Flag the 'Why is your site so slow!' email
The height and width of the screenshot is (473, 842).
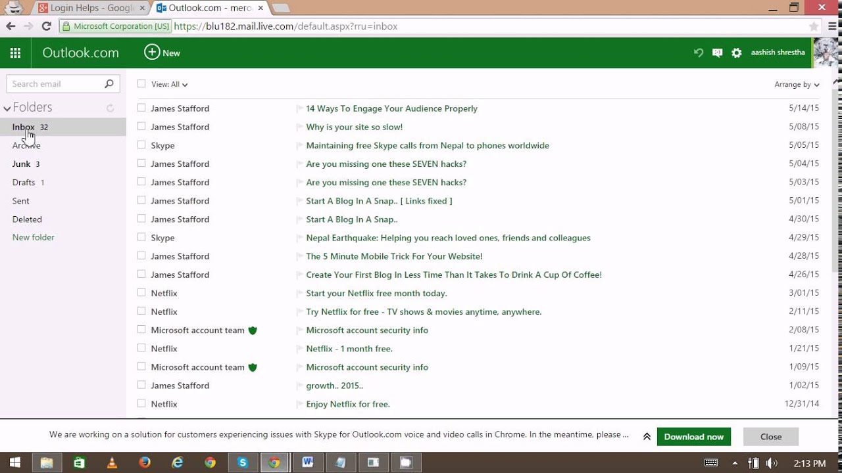[x=299, y=127]
